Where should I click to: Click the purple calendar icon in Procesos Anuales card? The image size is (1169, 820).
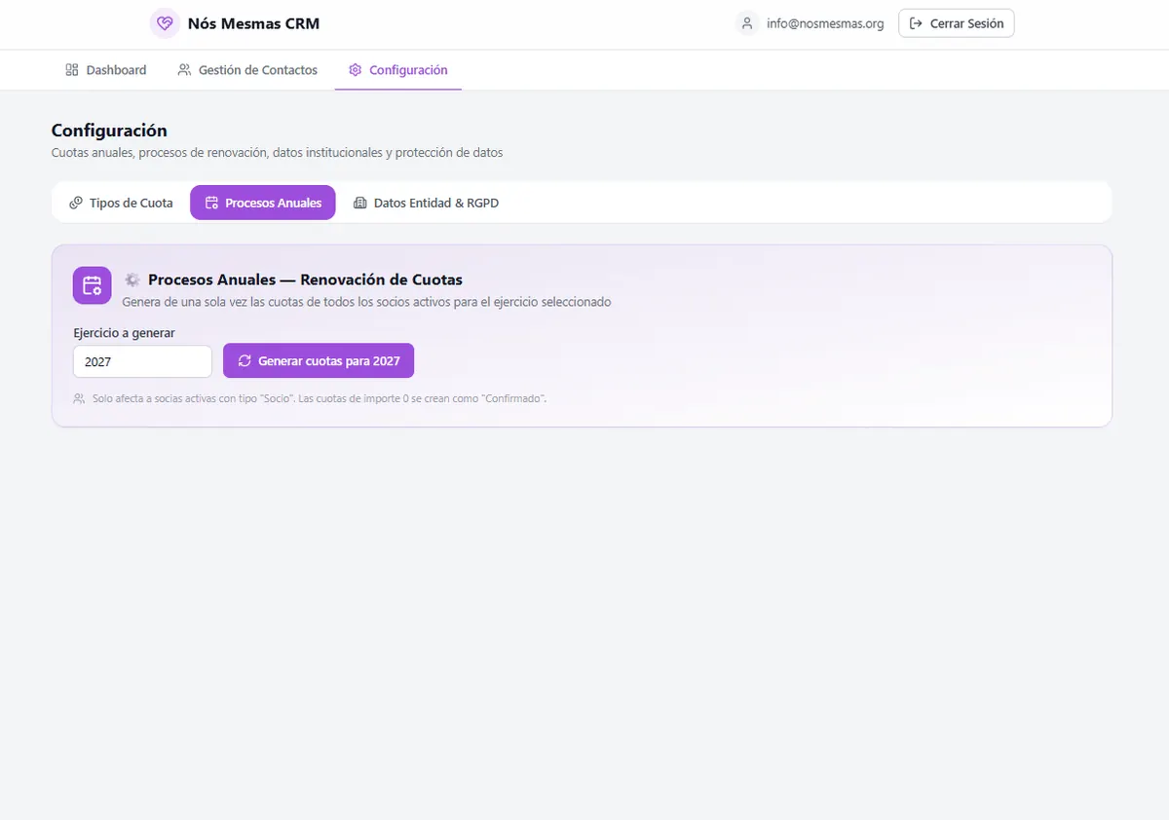93,285
